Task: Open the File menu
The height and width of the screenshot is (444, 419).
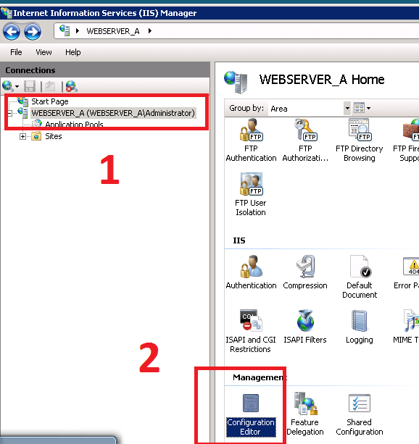Action: click(16, 52)
